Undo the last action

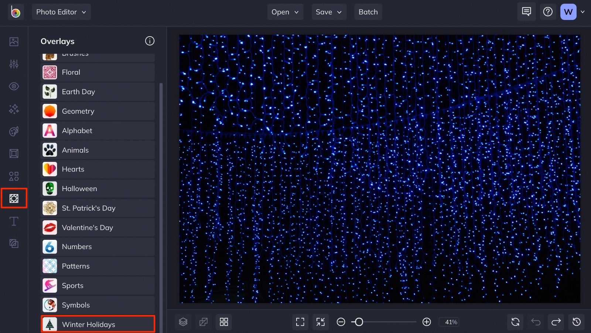(536, 322)
